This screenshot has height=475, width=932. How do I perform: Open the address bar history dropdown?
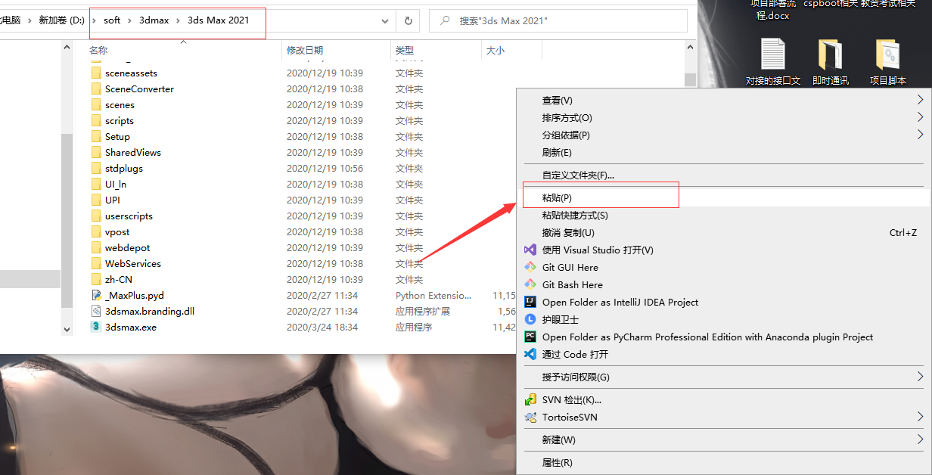[x=385, y=21]
